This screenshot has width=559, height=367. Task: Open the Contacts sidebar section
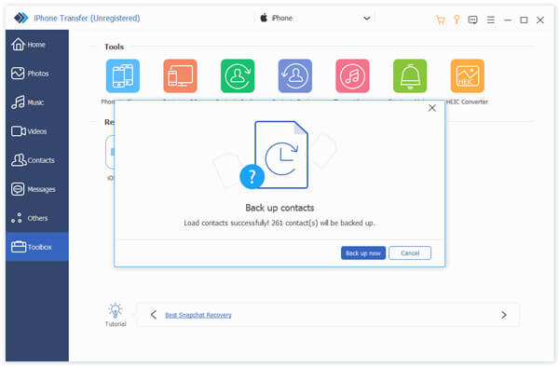click(x=37, y=160)
